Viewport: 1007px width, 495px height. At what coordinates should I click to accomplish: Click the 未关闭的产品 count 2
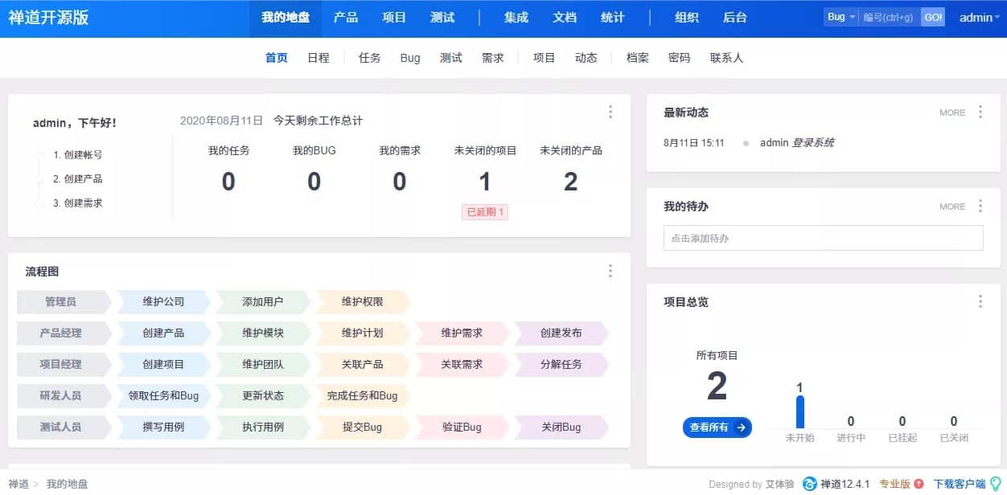(x=570, y=182)
